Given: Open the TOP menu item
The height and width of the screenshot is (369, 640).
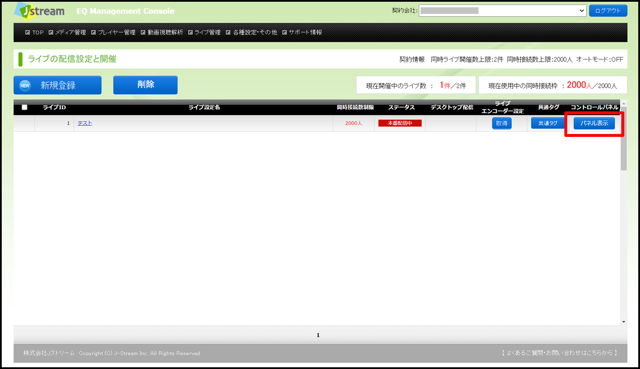Looking at the screenshot, I should tap(34, 33).
